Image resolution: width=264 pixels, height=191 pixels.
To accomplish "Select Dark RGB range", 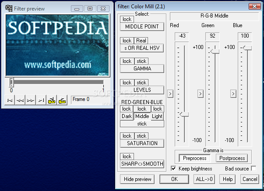I will [x=127, y=116].
